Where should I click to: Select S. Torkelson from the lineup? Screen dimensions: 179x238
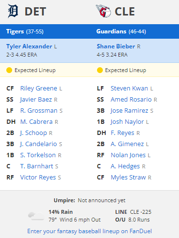click(x=38, y=155)
